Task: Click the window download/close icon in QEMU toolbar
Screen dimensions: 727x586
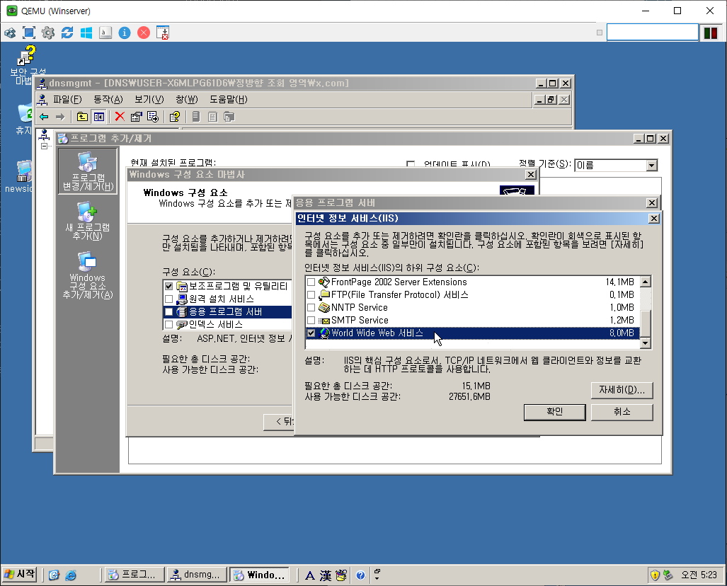Action: coord(163,33)
